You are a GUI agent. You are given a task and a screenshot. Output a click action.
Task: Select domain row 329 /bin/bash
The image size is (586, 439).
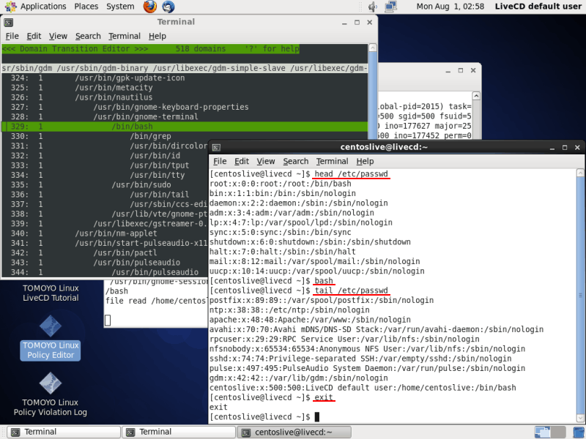coord(185,127)
